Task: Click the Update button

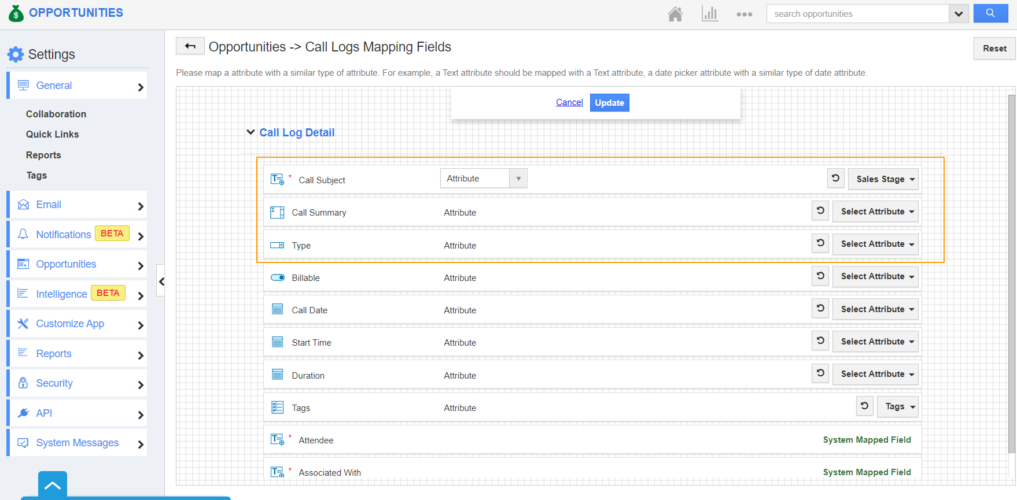Action: click(x=609, y=103)
